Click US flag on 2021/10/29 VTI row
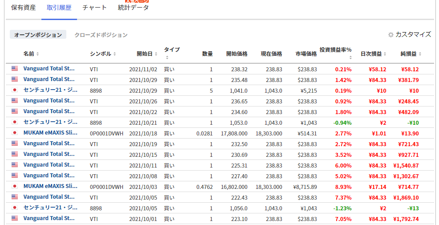Viewport: 439px width, 225px height. (x=15, y=79)
